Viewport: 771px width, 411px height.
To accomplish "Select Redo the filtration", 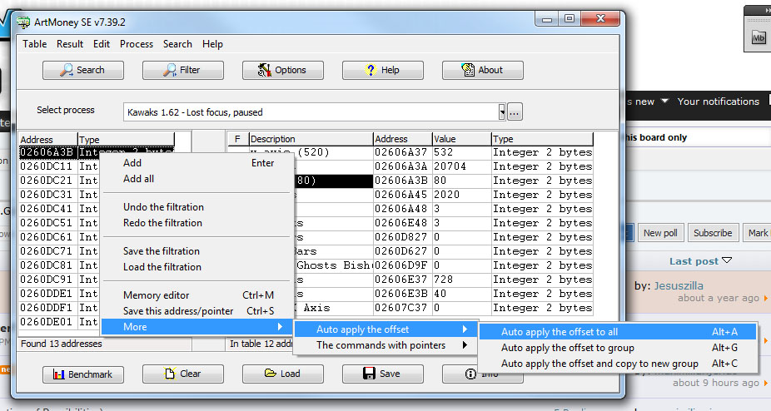I will pyautogui.click(x=197, y=223).
